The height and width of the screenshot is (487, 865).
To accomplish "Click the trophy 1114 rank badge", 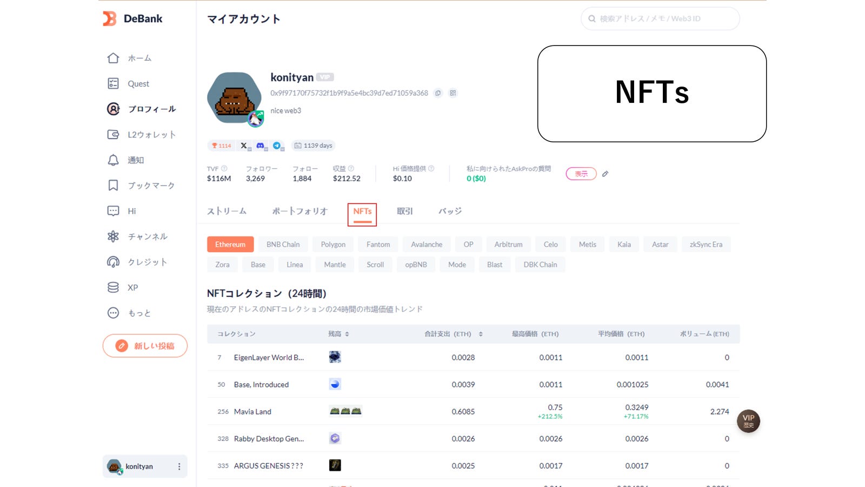I will tap(222, 146).
